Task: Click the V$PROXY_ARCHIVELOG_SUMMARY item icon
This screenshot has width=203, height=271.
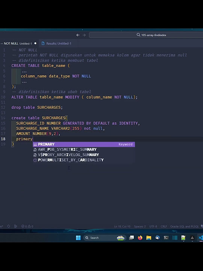Action: (x=35, y=155)
